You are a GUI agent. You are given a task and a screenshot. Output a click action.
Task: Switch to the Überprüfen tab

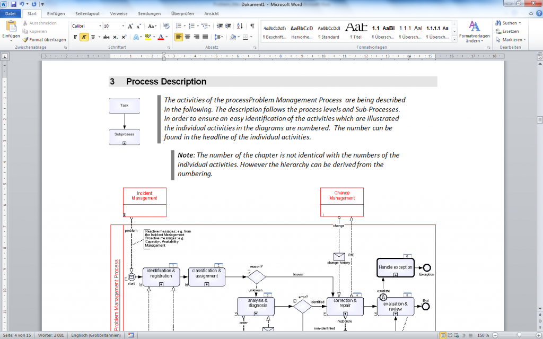(x=182, y=13)
